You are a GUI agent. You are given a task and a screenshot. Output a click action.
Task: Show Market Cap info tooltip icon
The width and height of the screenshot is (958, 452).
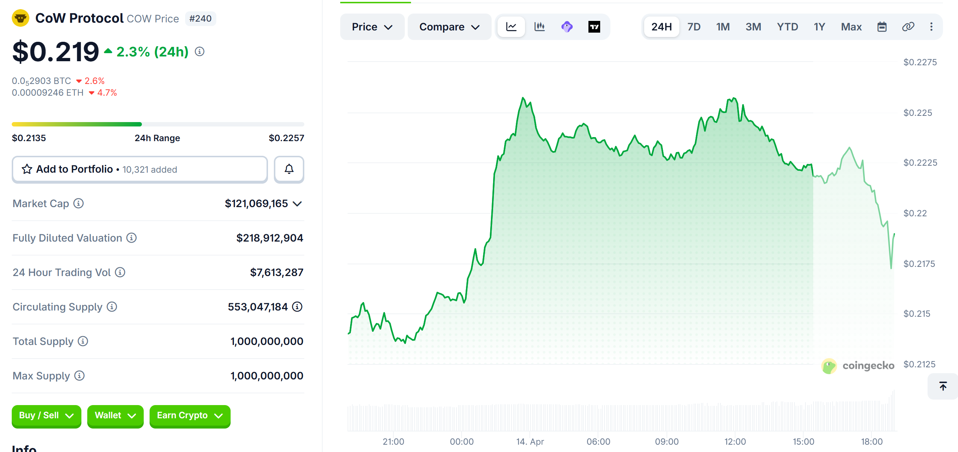point(79,203)
